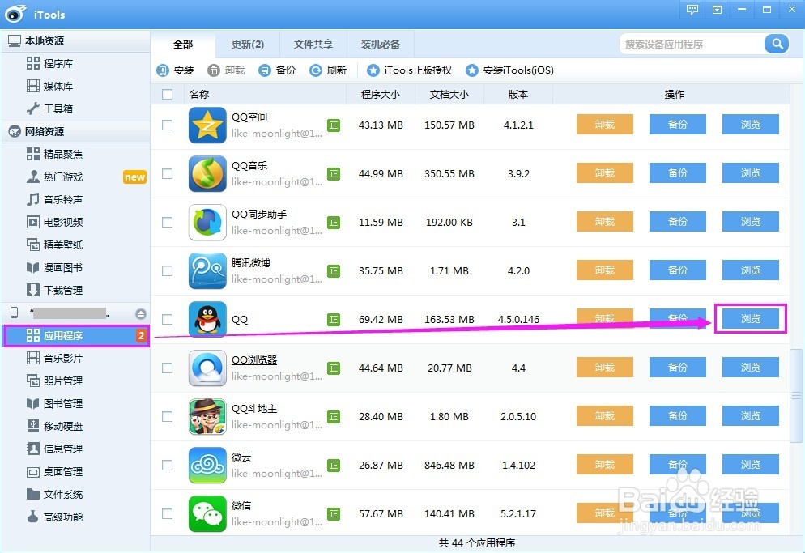This screenshot has width=805, height=553.
Task: Check the 微信 row checkbox
Action: point(167,513)
